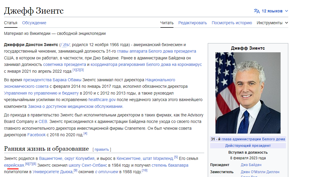Screen dimensions: 317x177
Task: Follow the Facebook link
Action: pos(36,135)
